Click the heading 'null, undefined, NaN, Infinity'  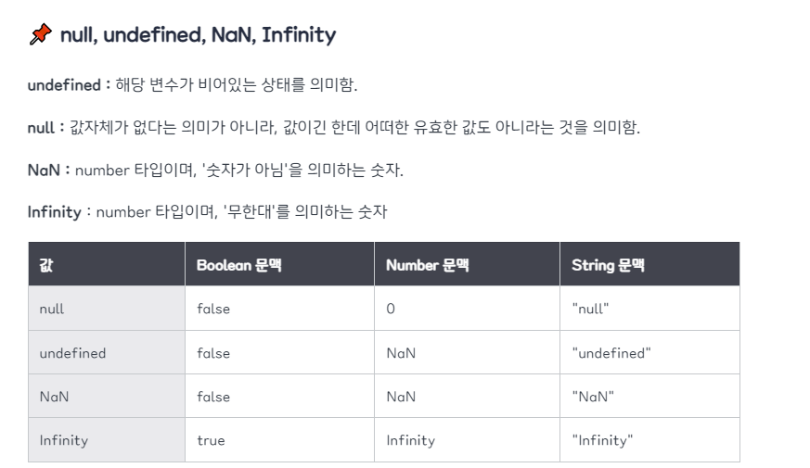click(198, 35)
